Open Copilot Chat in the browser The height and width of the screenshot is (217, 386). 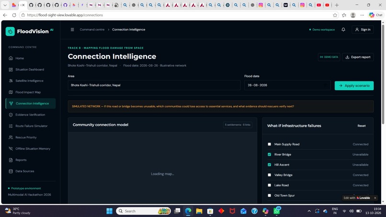[x=375, y=15]
